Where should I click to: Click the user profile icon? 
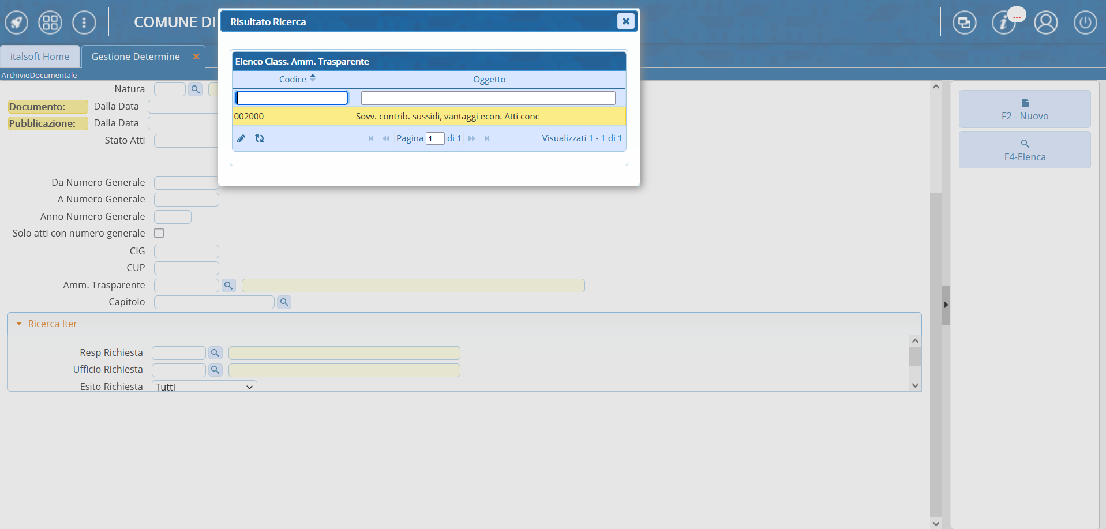1045,23
